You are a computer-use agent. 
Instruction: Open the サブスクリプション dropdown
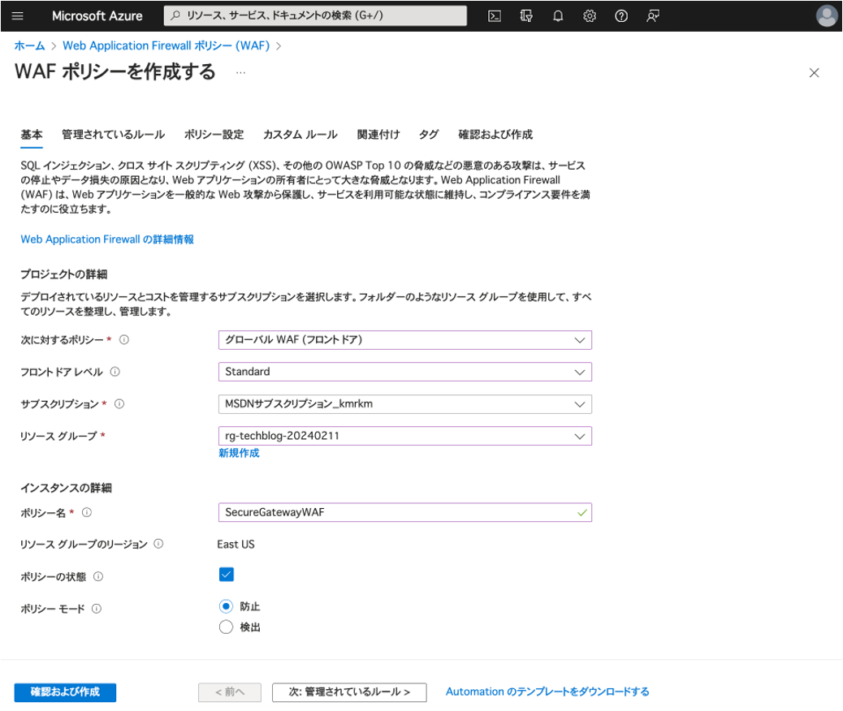click(x=404, y=404)
